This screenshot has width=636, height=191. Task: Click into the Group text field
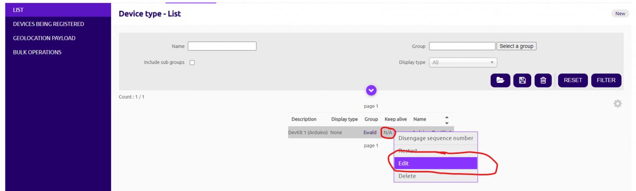pyautogui.click(x=462, y=46)
